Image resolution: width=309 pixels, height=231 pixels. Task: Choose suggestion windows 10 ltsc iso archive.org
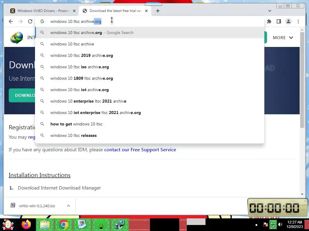(150, 67)
